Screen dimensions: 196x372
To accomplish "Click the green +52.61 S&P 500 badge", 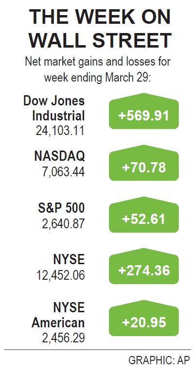I will [144, 215].
